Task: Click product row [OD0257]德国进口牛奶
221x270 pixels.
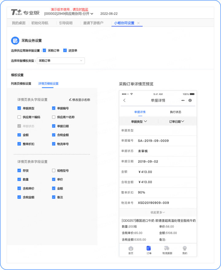Action: tap(158, 221)
